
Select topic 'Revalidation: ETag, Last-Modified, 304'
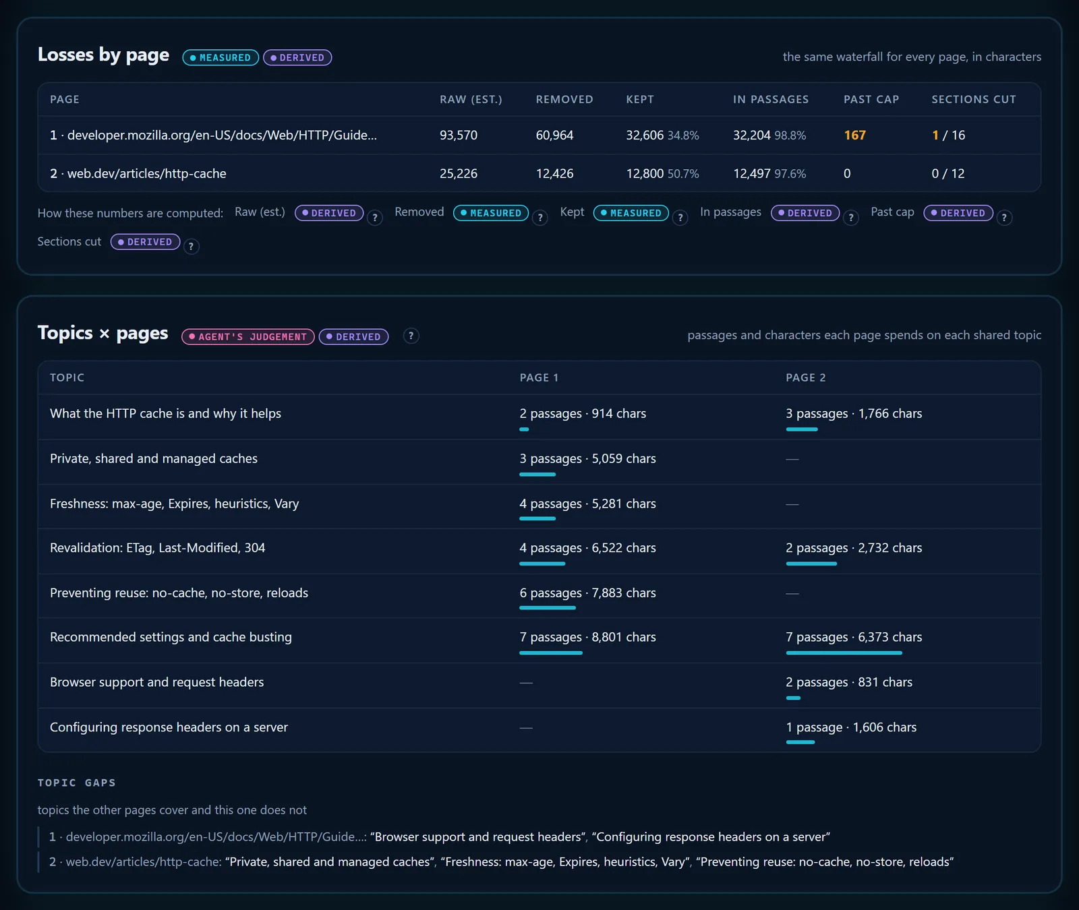(158, 547)
